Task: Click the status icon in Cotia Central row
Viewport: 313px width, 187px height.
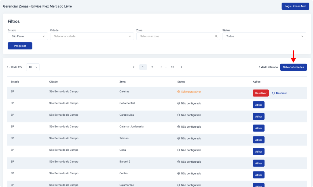Action: [179, 103]
